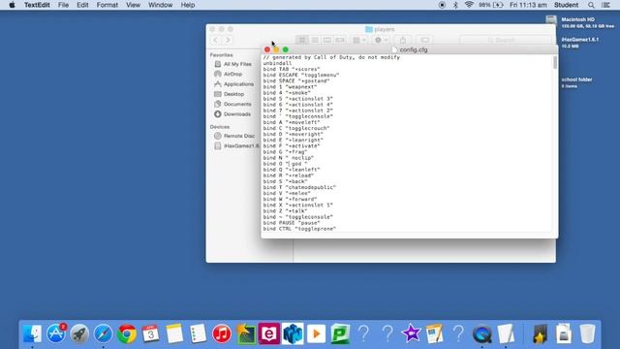Open the Finder action gear dropdown
Screen dimensions: 620x349
coord(381,40)
